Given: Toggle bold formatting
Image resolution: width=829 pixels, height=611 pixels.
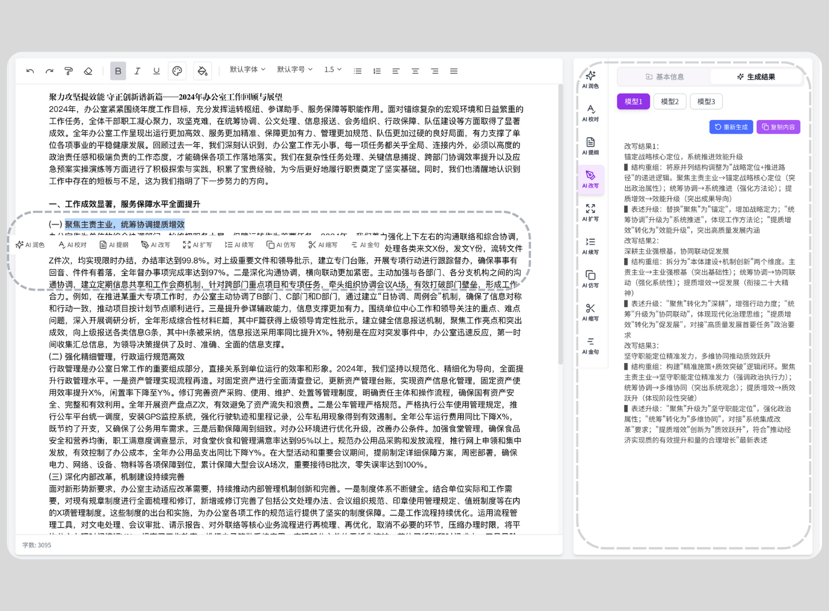Looking at the screenshot, I should [118, 71].
